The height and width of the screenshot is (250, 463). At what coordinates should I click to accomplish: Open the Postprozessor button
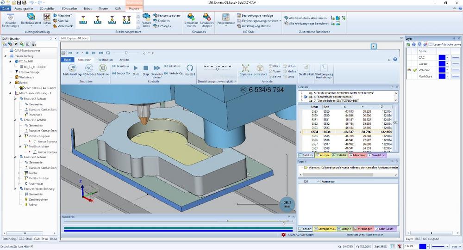point(225,19)
